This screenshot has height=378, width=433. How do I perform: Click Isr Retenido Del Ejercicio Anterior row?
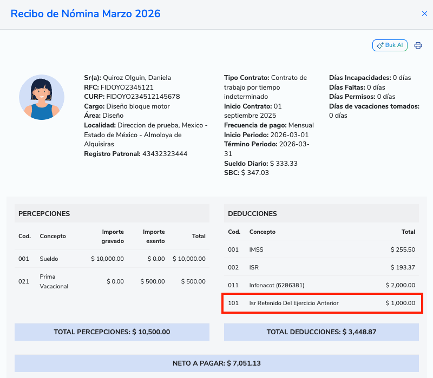(321, 303)
